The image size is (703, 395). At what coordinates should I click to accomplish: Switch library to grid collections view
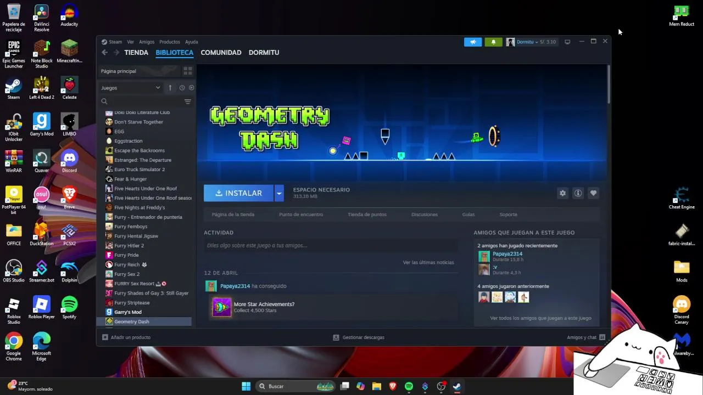click(x=188, y=71)
